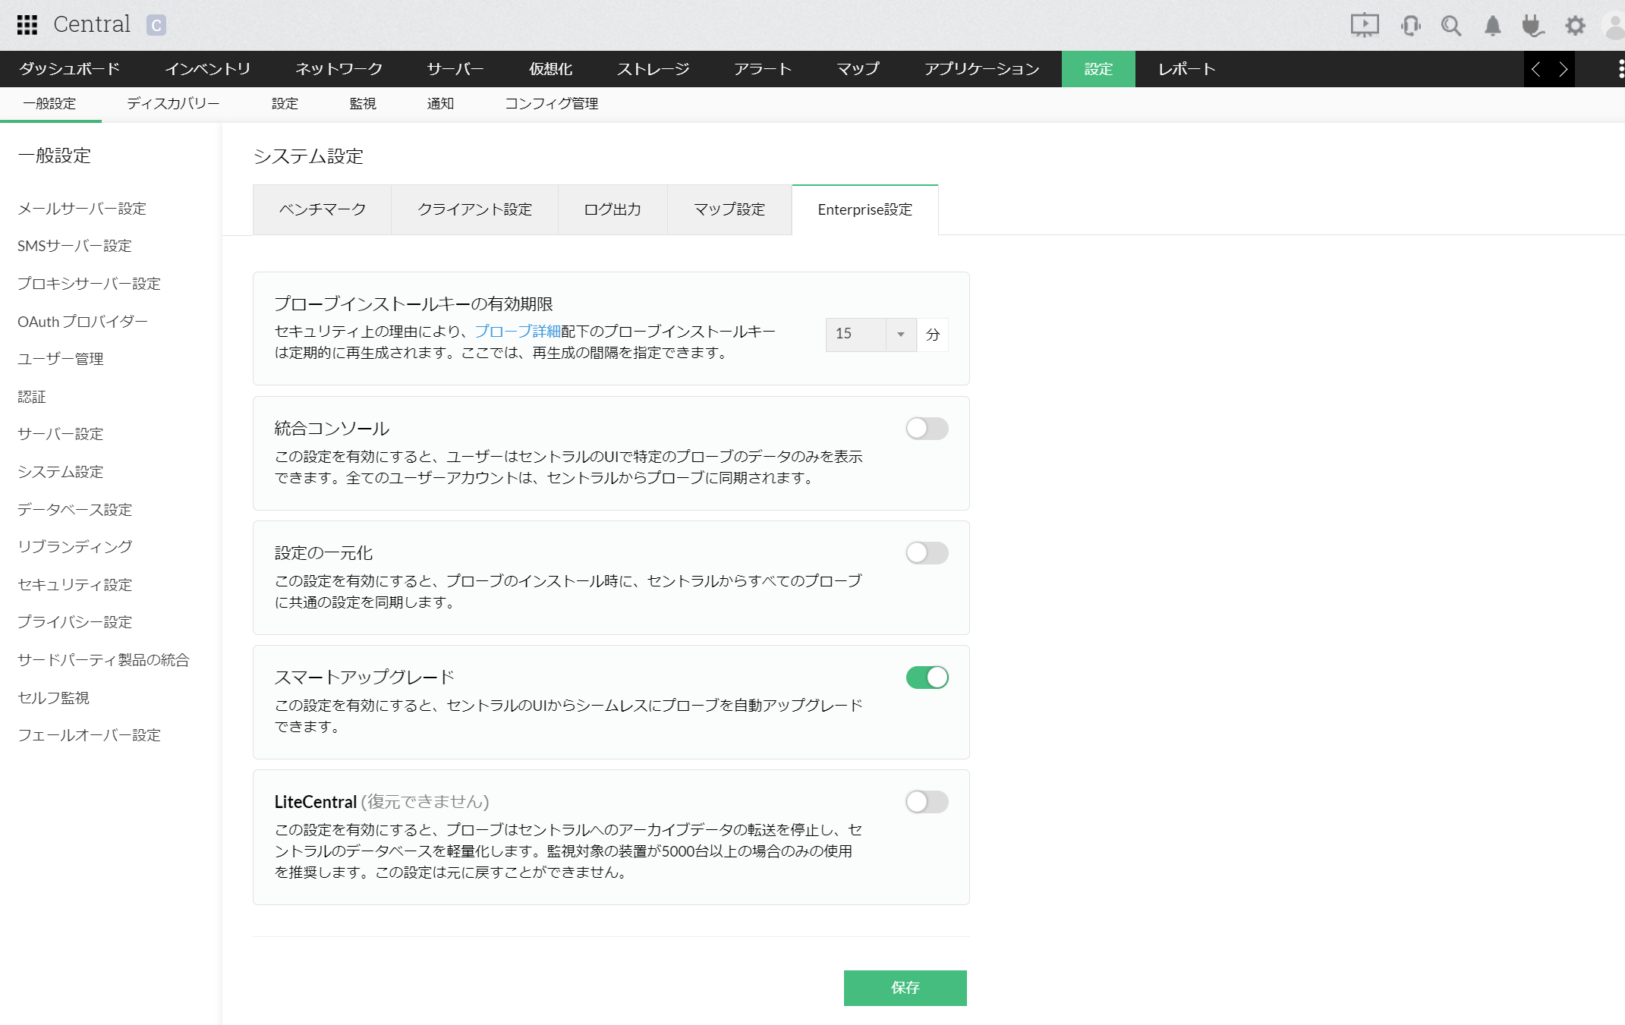The image size is (1625, 1025).
Task: Click the presentation screen icon in header
Action: [x=1364, y=25]
